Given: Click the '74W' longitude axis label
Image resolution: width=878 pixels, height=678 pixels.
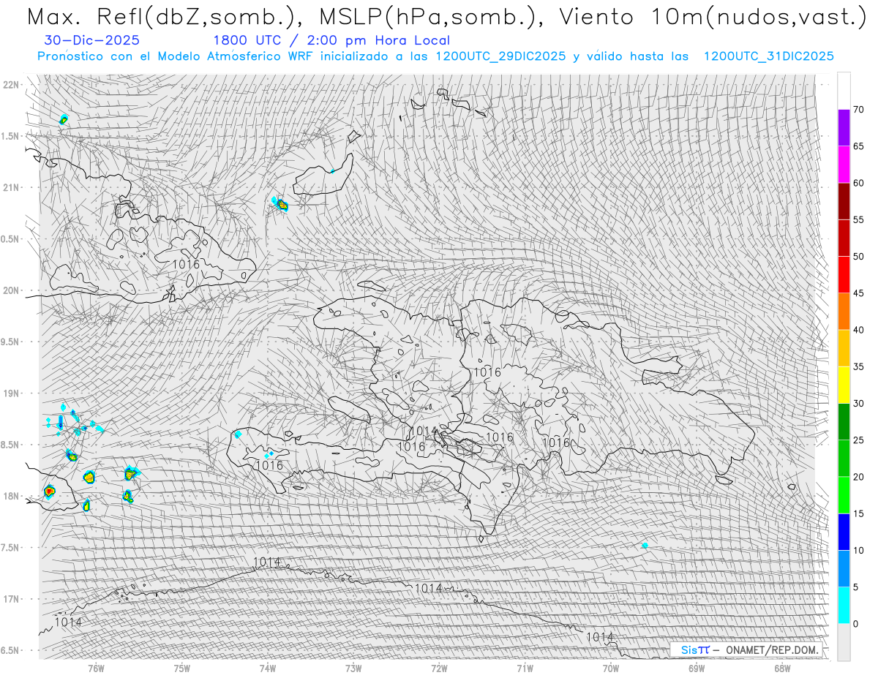Looking at the screenshot, I should 267,668.
